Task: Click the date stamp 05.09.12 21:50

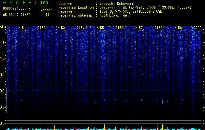Action: coord(17,15)
